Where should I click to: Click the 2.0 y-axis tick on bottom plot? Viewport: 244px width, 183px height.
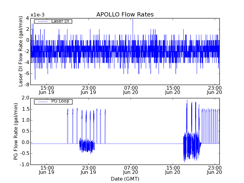[x=25, y=98]
